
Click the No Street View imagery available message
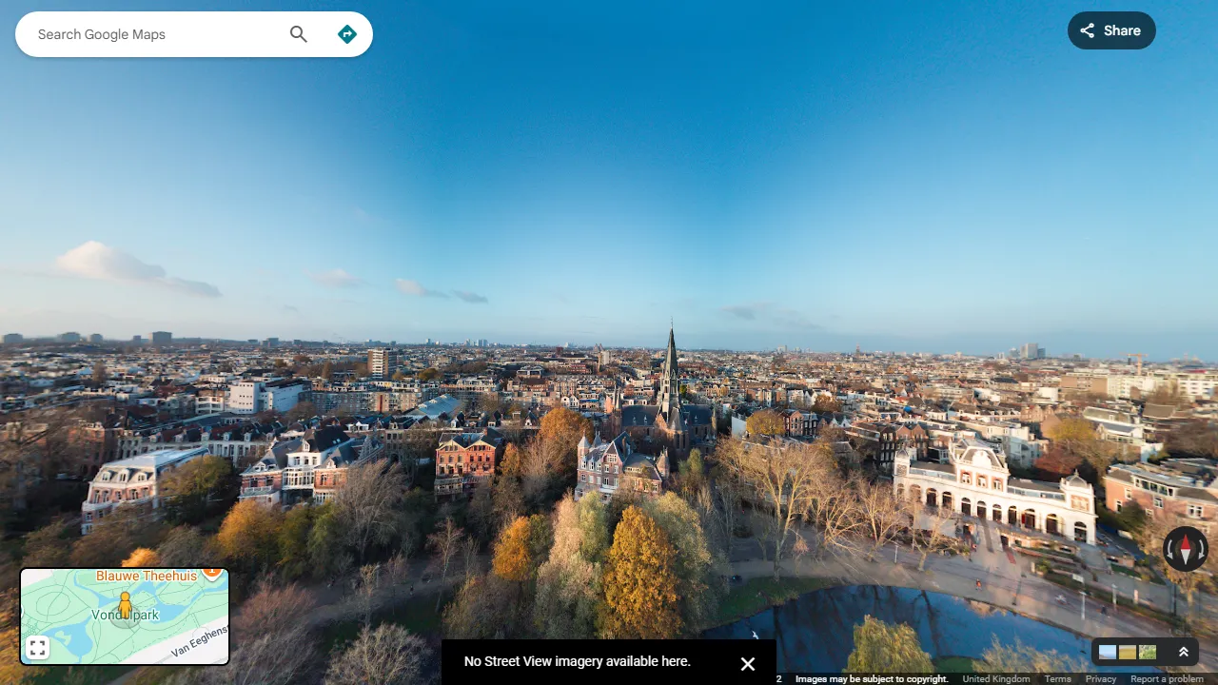click(577, 661)
